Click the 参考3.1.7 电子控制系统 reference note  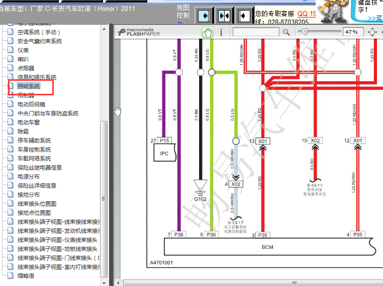[235, 227]
